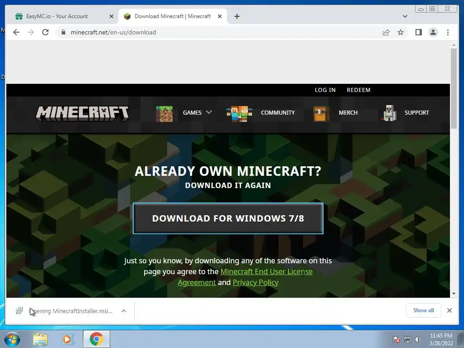Expand the GAMES dropdown chevron
The image size is (464, 348).
pyautogui.click(x=208, y=112)
